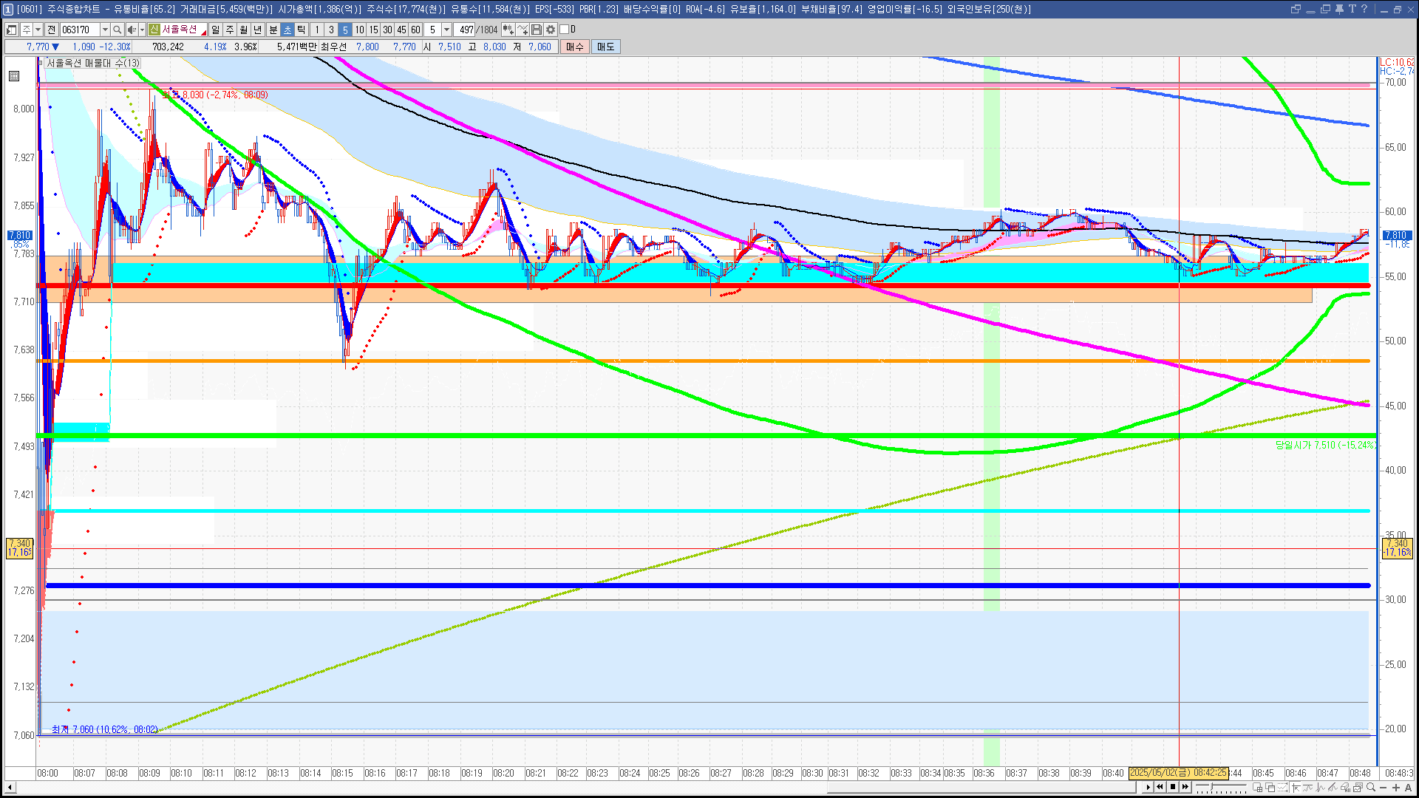Screen dimensions: 1419x798
Task: Expand the interval value 5 dropdown
Action: pyautogui.click(x=446, y=30)
